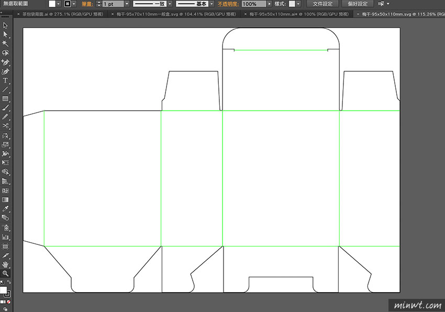The image size is (445, 312).
Task: Swap fill and stroke colors
Action: pyautogui.click(x=9, y=282)
